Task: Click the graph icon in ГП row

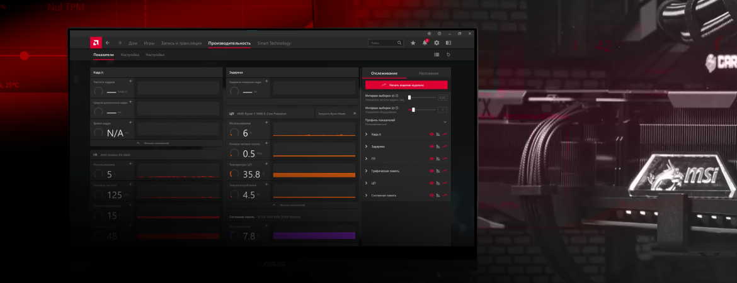Action: [x=438, y=158]
